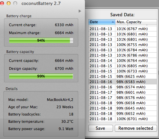The width and height of the screenshot is (159, 139).
Task: Select row 99% (6658 mAh)
Action: coord(123,103)
